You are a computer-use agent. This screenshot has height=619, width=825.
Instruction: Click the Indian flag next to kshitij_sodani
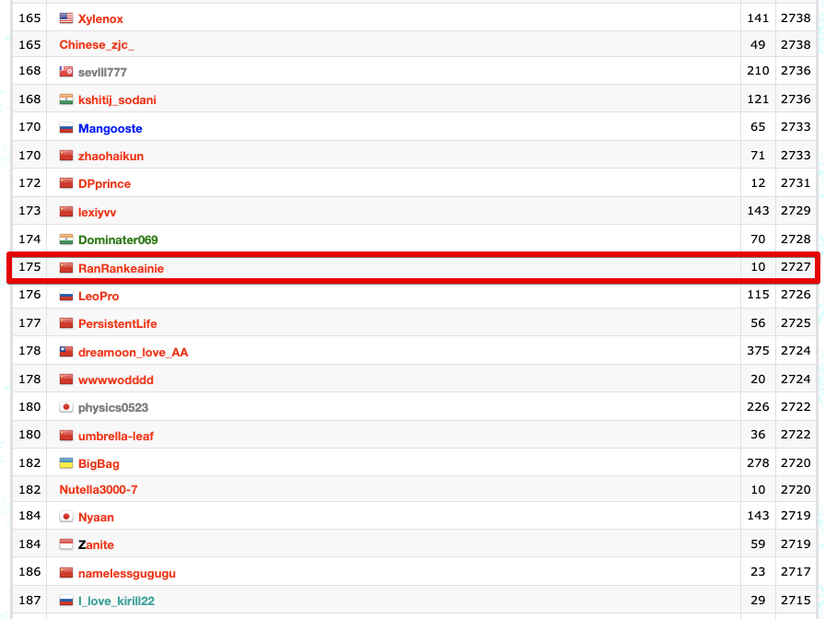click(x=66, y=99)
